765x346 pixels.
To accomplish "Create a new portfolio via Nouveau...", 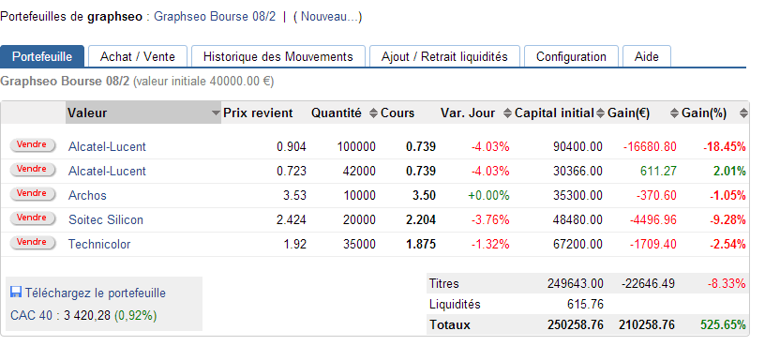I will pos(329,17).
